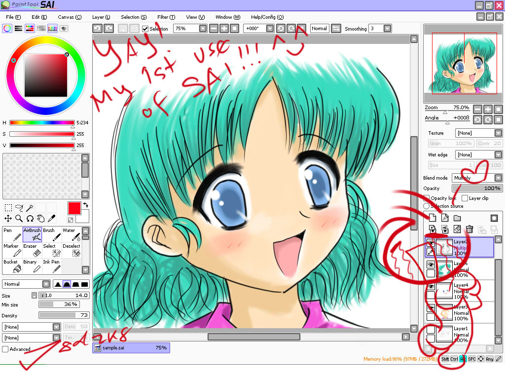
Task: Open the Smoothing value dropdown
Action: pyautogui.click(x=388, y=29)
